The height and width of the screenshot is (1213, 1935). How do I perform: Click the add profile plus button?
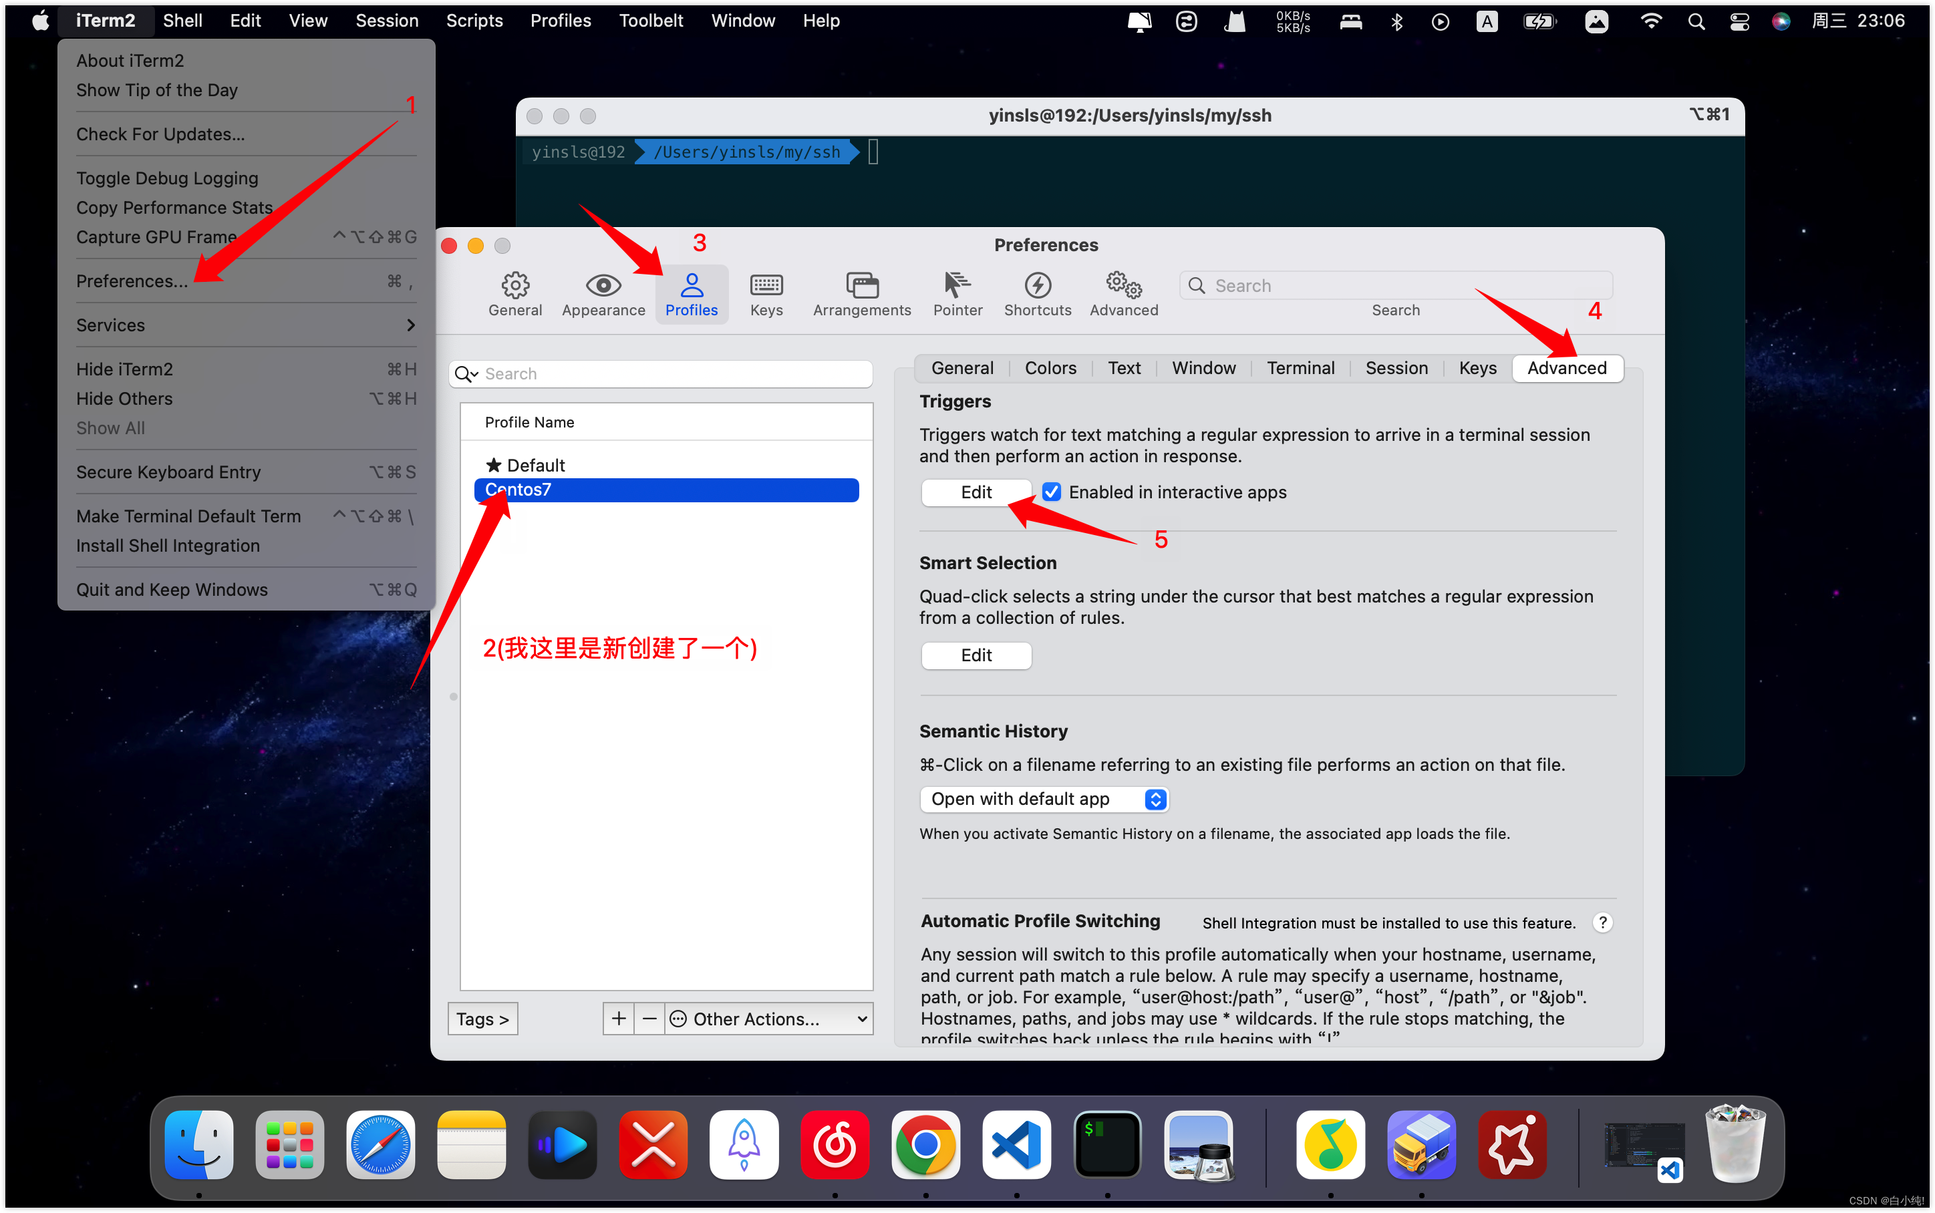click(619, 1018)
